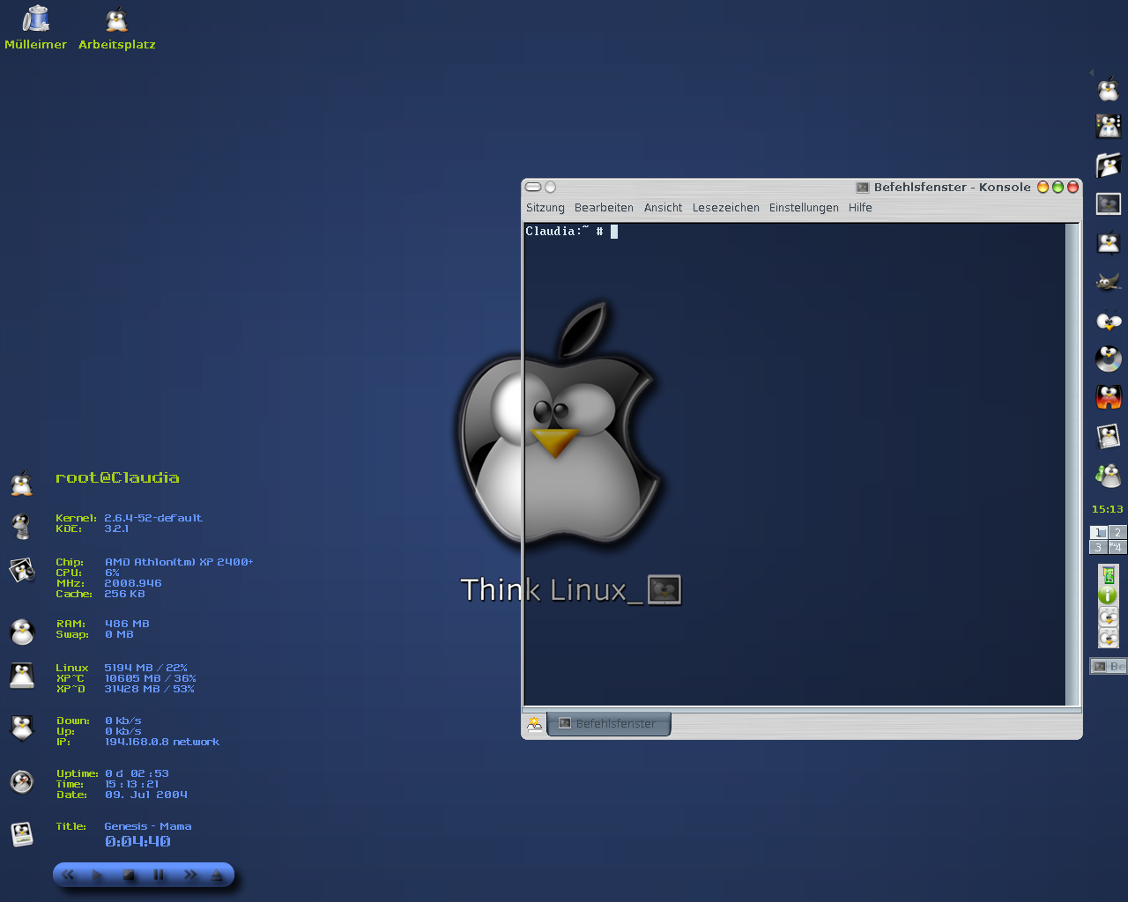The width and height of the screenshot is (1128, 902).
Task: Click the Konsole title bar terminal icon
Action: [x=863, y=187]
